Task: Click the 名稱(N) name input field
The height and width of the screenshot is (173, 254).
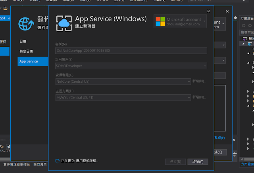Action: 131,51
